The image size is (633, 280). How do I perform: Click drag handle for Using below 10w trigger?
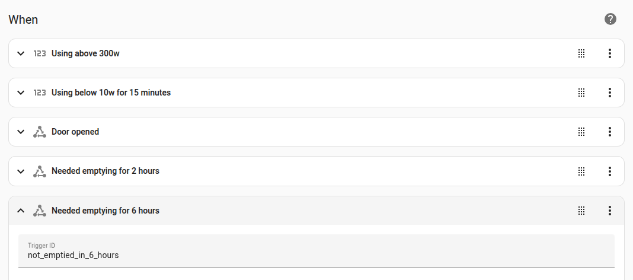[581, 93]
